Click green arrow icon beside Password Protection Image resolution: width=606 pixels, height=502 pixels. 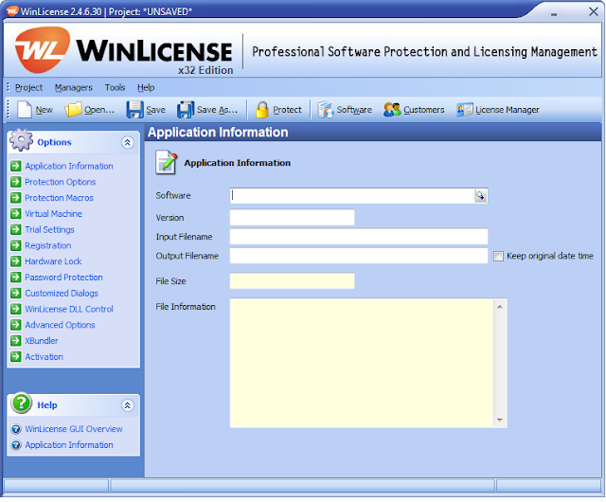point(16,277)
